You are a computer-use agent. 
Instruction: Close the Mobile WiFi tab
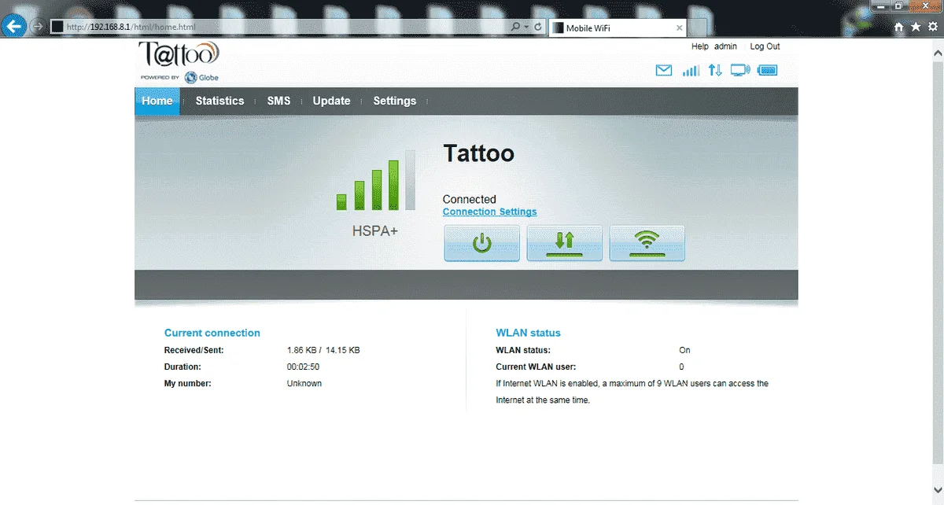point(680,28)
